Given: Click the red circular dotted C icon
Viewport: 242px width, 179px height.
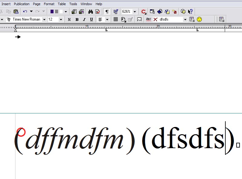Looking at the screenshot, I should point(144,11).
